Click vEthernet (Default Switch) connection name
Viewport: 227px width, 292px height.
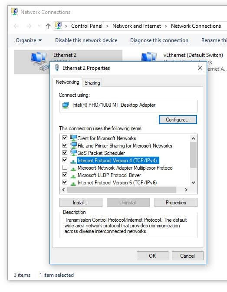[193, 55]
